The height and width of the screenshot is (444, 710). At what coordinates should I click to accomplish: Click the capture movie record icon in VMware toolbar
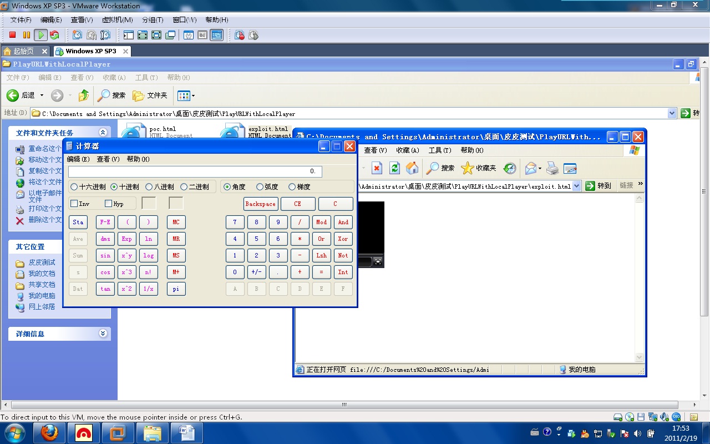240,35
